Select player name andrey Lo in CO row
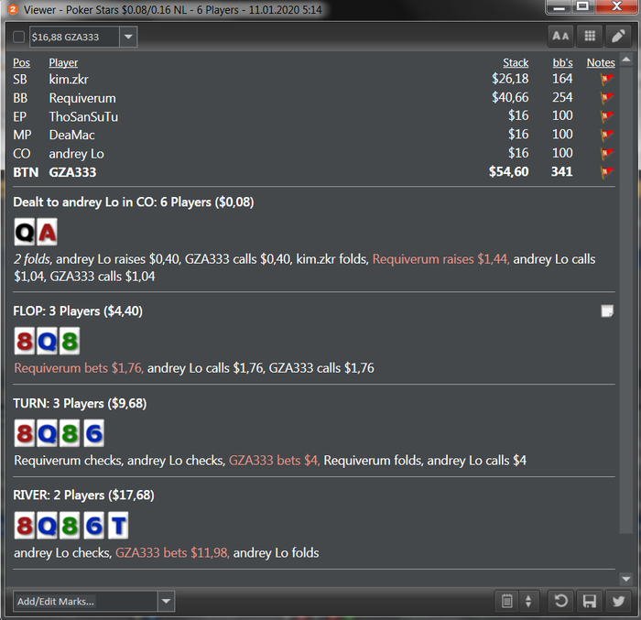This screenshot has height=620, width=641. [76, 154]
